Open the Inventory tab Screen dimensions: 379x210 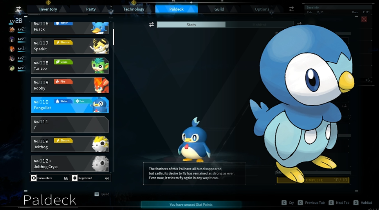(x=49, y=9)
